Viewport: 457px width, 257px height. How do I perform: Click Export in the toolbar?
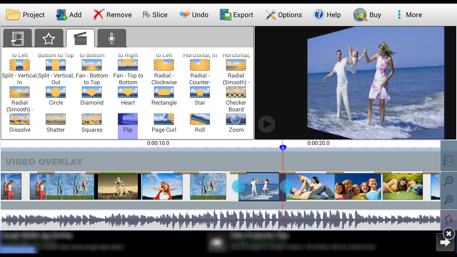pyautogui.click(x=236, y=15)
